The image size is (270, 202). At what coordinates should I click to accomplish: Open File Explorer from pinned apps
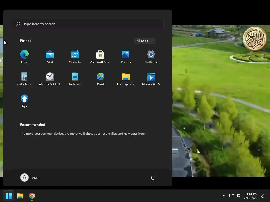(126, 79)
